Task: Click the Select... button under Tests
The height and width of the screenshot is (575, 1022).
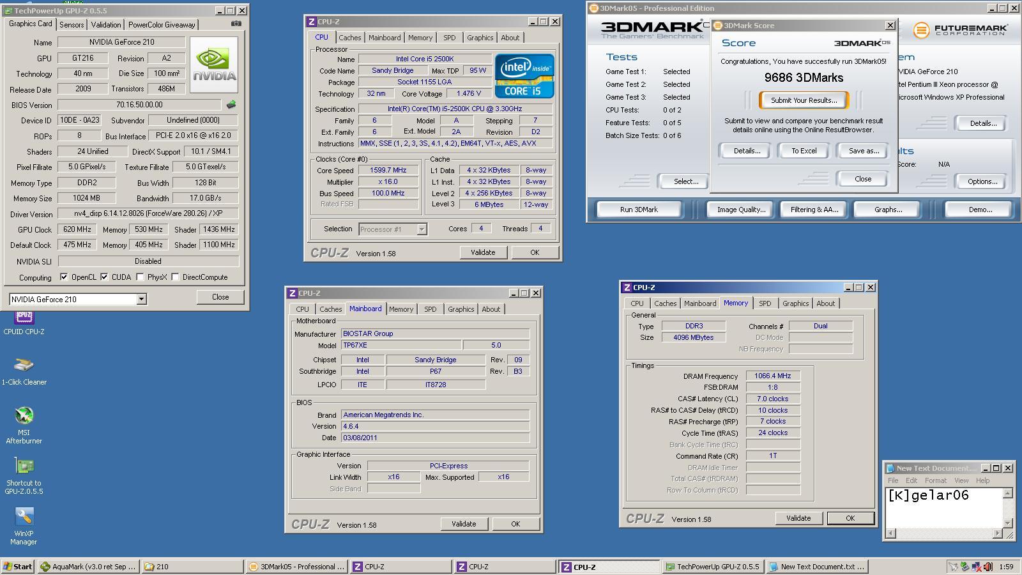Action: (686, 181)
